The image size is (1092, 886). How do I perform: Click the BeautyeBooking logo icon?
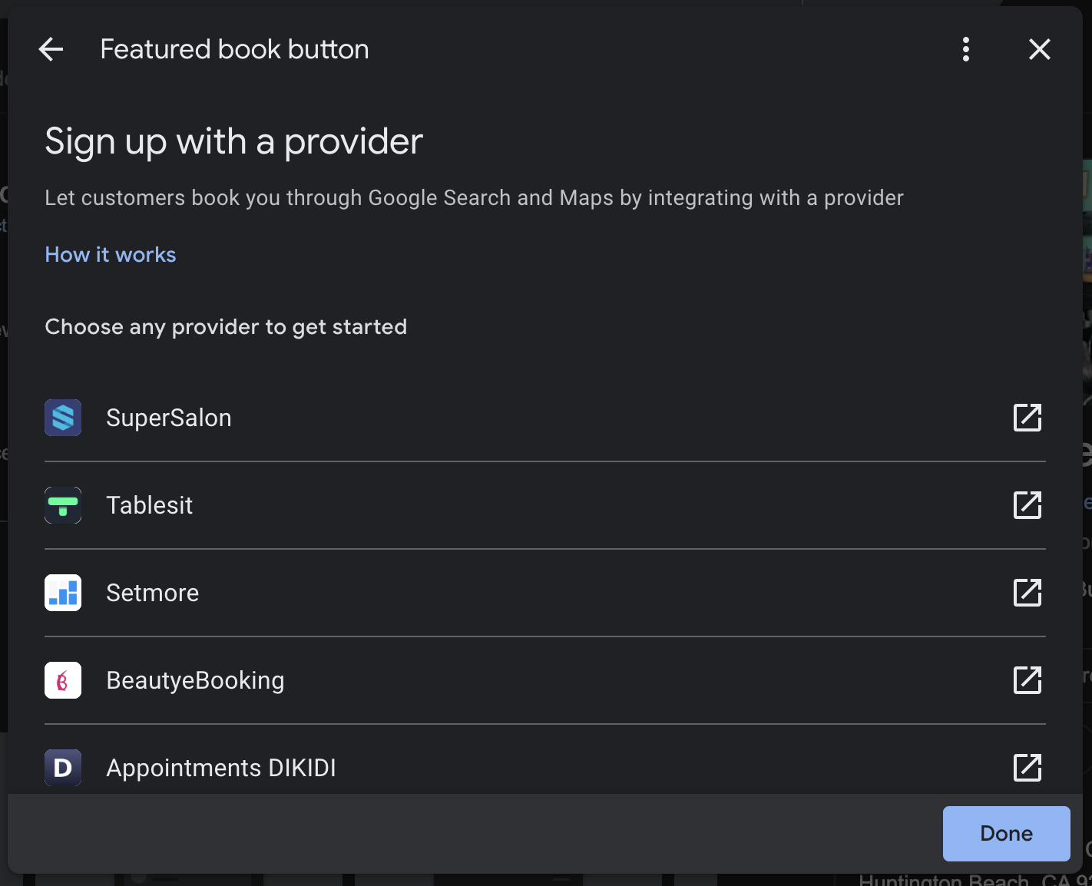point(63,680)
